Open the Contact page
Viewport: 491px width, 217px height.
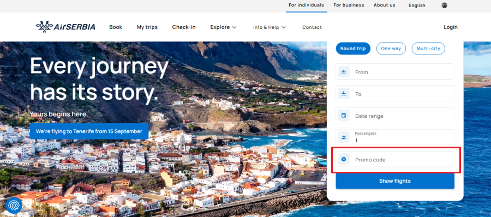pyautogui.click(x=312, y=27)
